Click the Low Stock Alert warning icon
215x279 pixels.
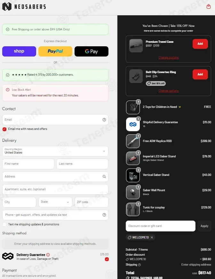pyautogui.click(x=8, y=90)
